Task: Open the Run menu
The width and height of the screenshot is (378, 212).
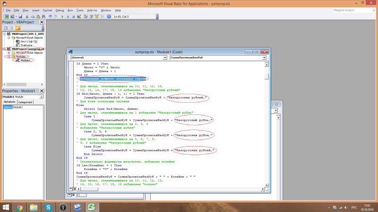Action: pyautogui.click(x=70, y=10)
